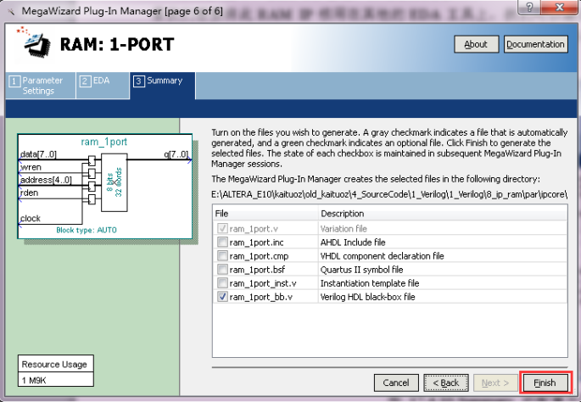Select the Summary tab
The image size is (581, 402).
coord(162,86)
